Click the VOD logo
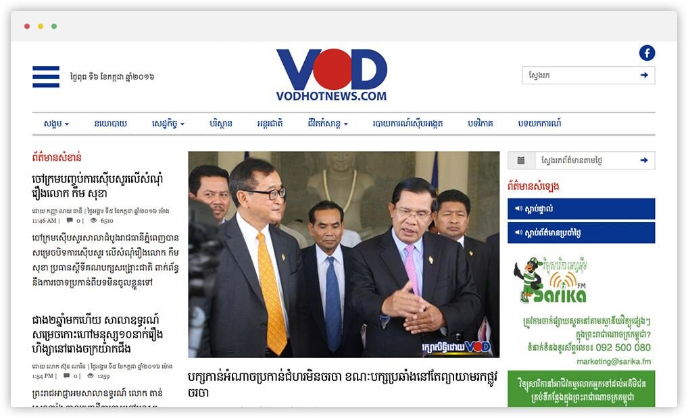 point(331,74)
